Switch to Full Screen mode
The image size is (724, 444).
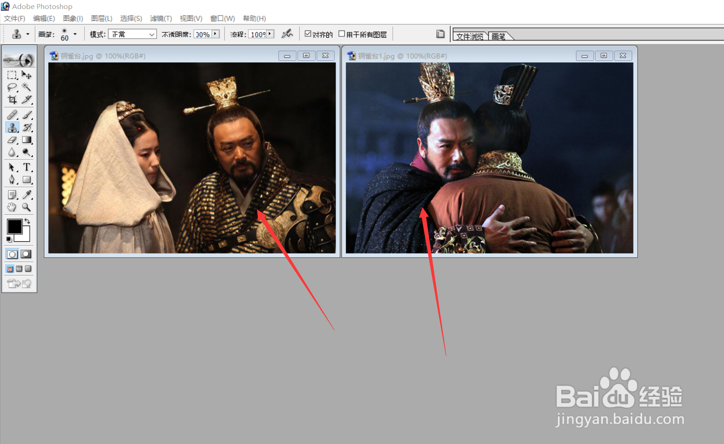pyautogui.click(x=28, y=269)
